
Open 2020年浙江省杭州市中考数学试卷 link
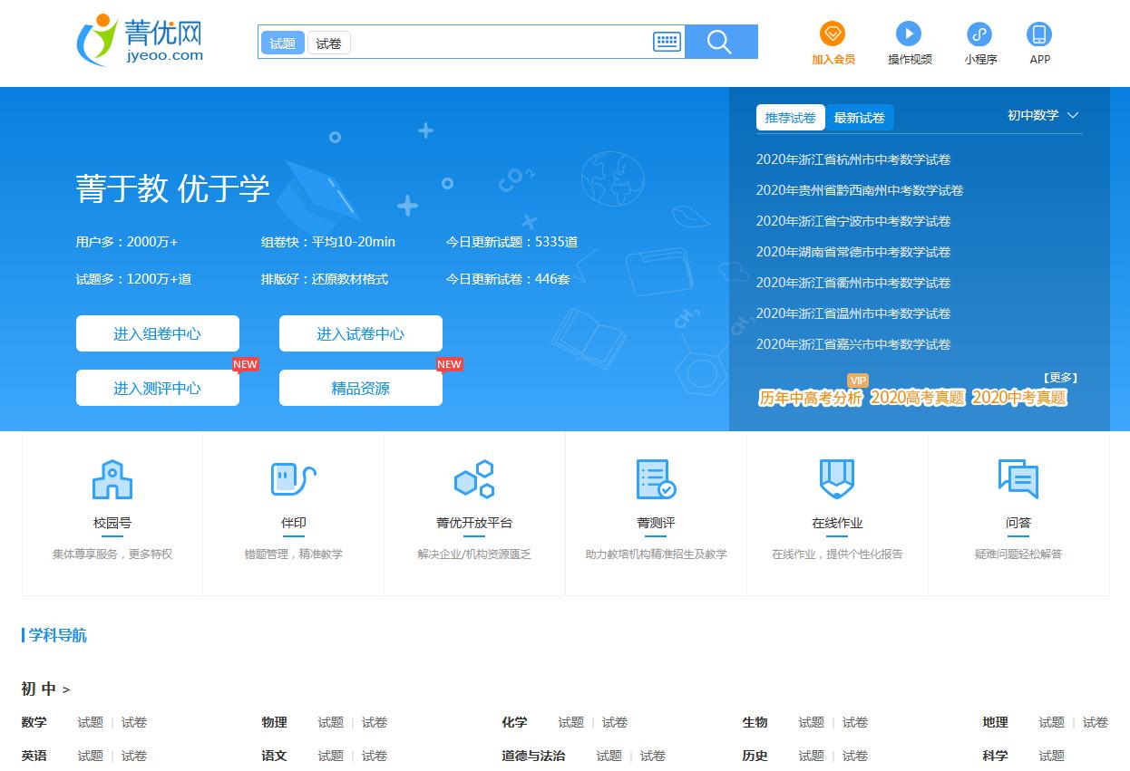click(x=853, y=159)
